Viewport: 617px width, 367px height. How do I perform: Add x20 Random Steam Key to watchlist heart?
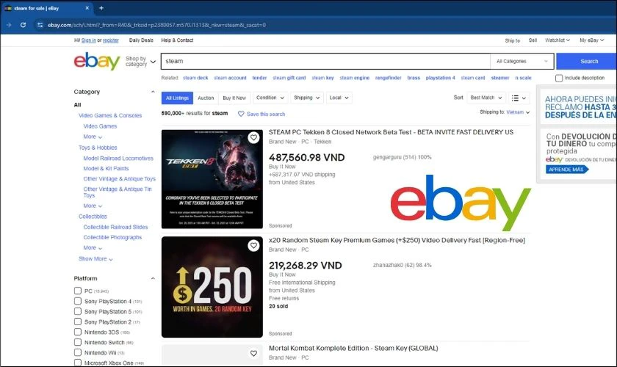pos(253,245)
